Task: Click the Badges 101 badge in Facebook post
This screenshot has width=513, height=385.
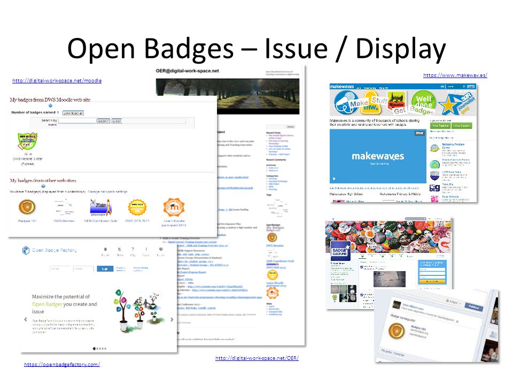Action: point(397,330)
